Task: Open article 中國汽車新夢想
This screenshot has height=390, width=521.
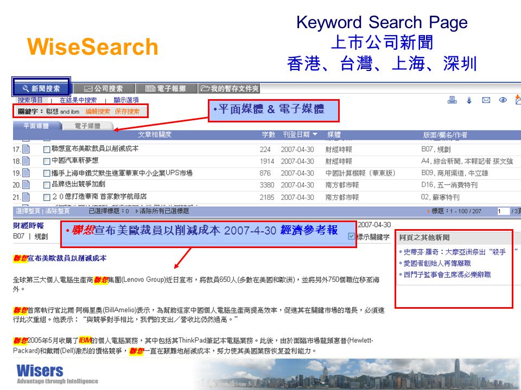Action: [75, 161]
